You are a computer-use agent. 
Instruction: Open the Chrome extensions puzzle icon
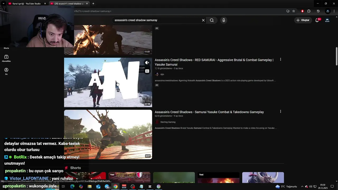coord(309,11)
